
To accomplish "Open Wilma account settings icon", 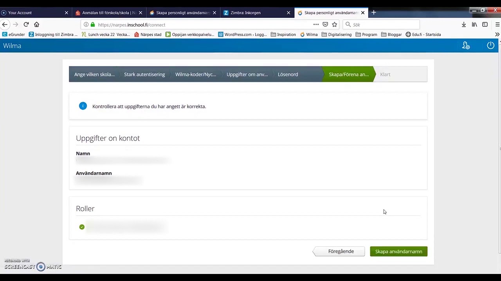I will (x=466, y=46).
